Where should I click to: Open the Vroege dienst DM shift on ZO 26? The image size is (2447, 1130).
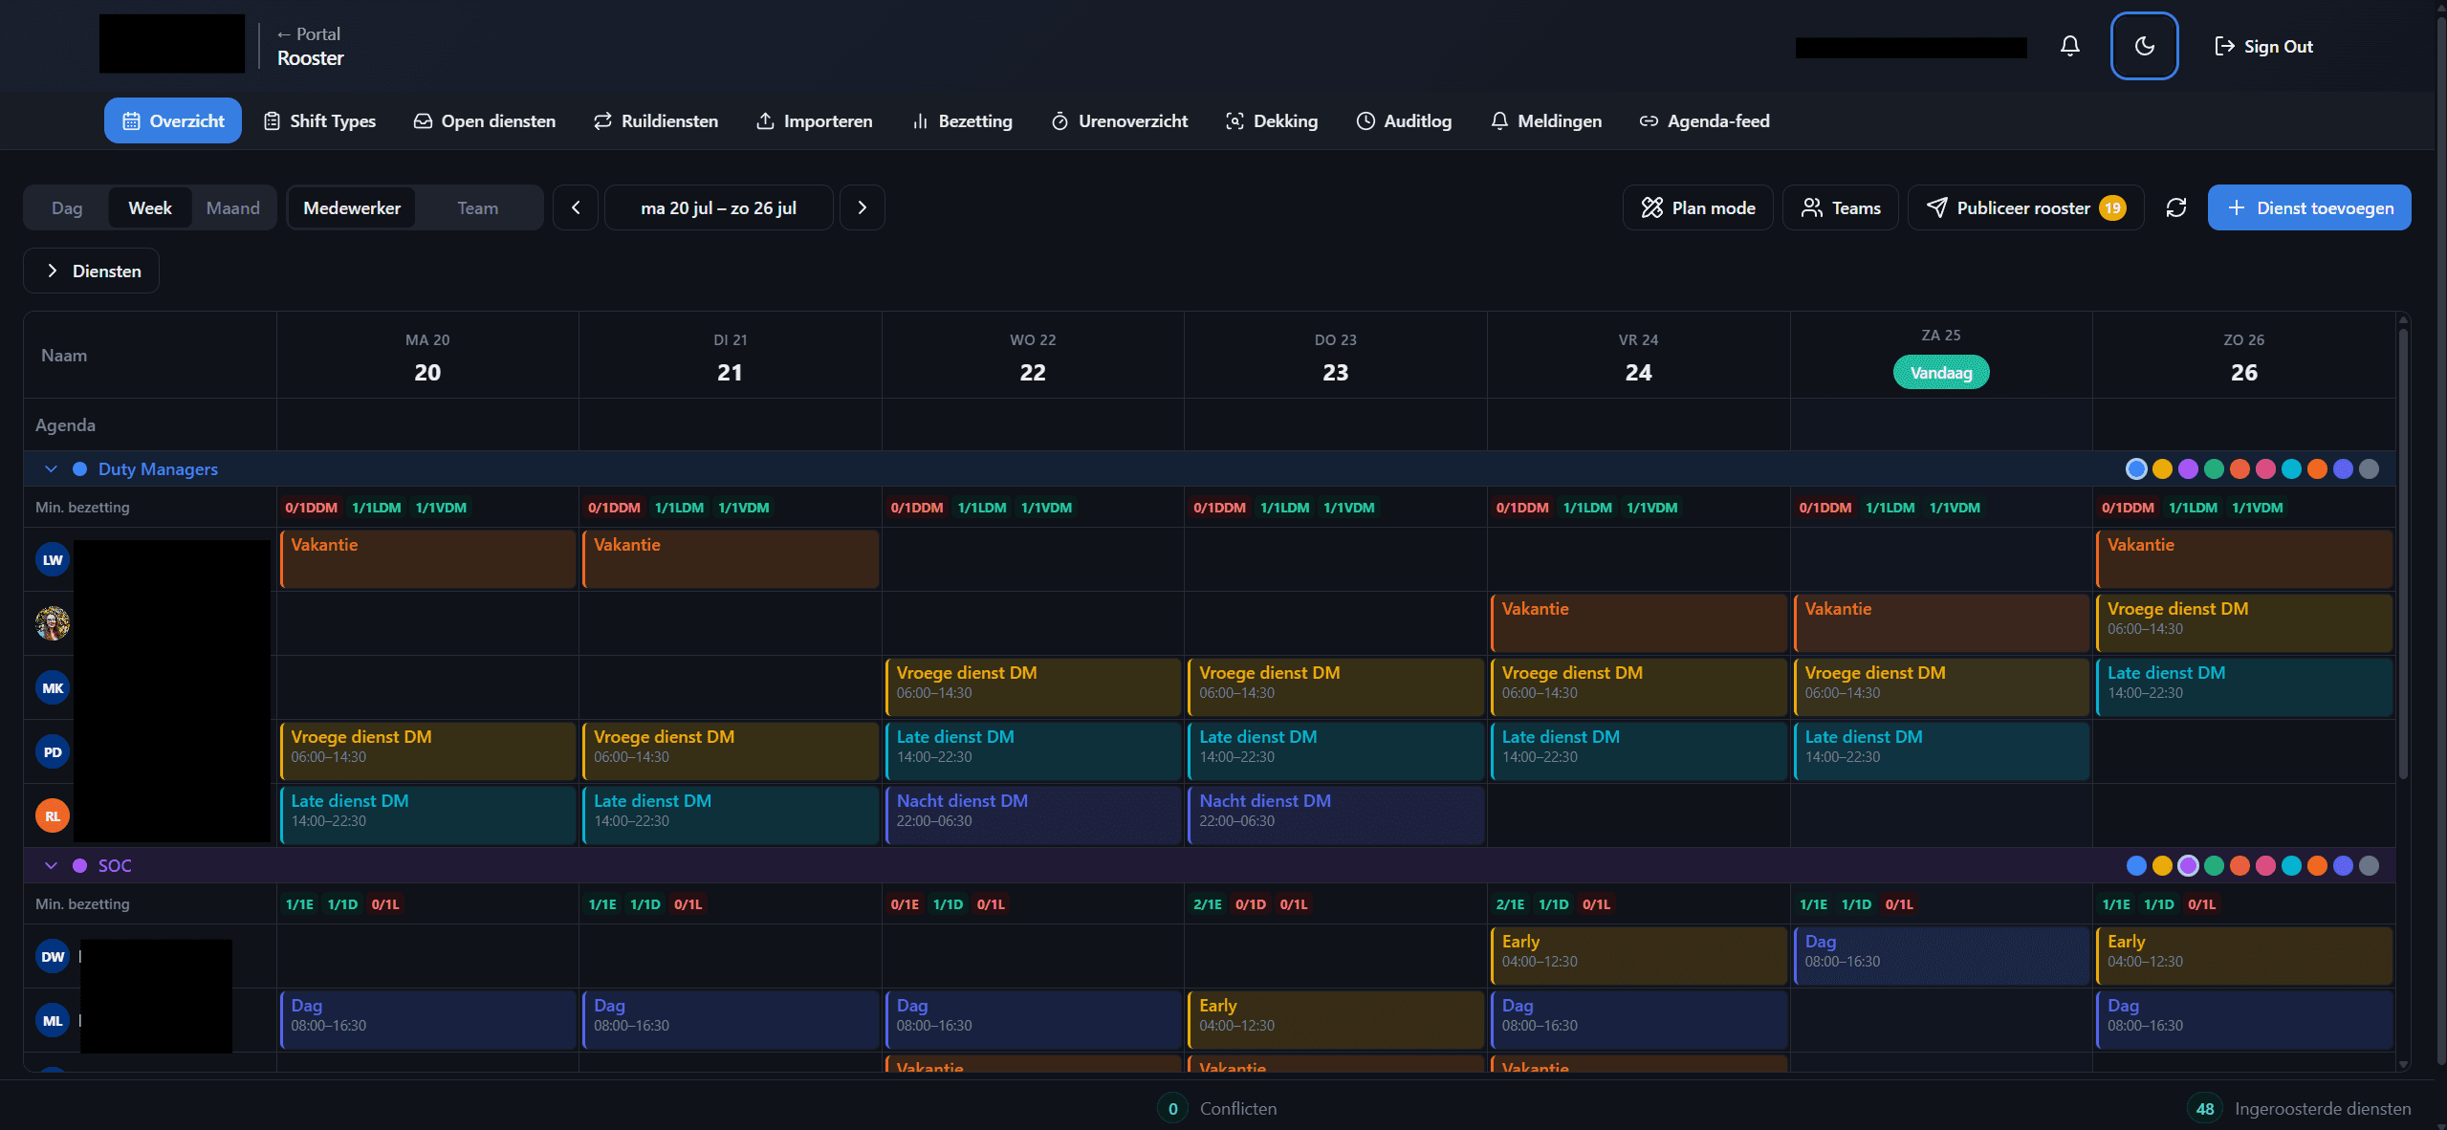click(x=2244, y=623)
